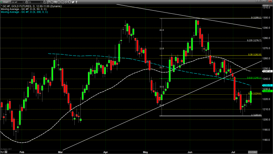Click the detach window icon beside help
Image resolution: width=273 pixels, height=154 pixels.
[261, 2]
